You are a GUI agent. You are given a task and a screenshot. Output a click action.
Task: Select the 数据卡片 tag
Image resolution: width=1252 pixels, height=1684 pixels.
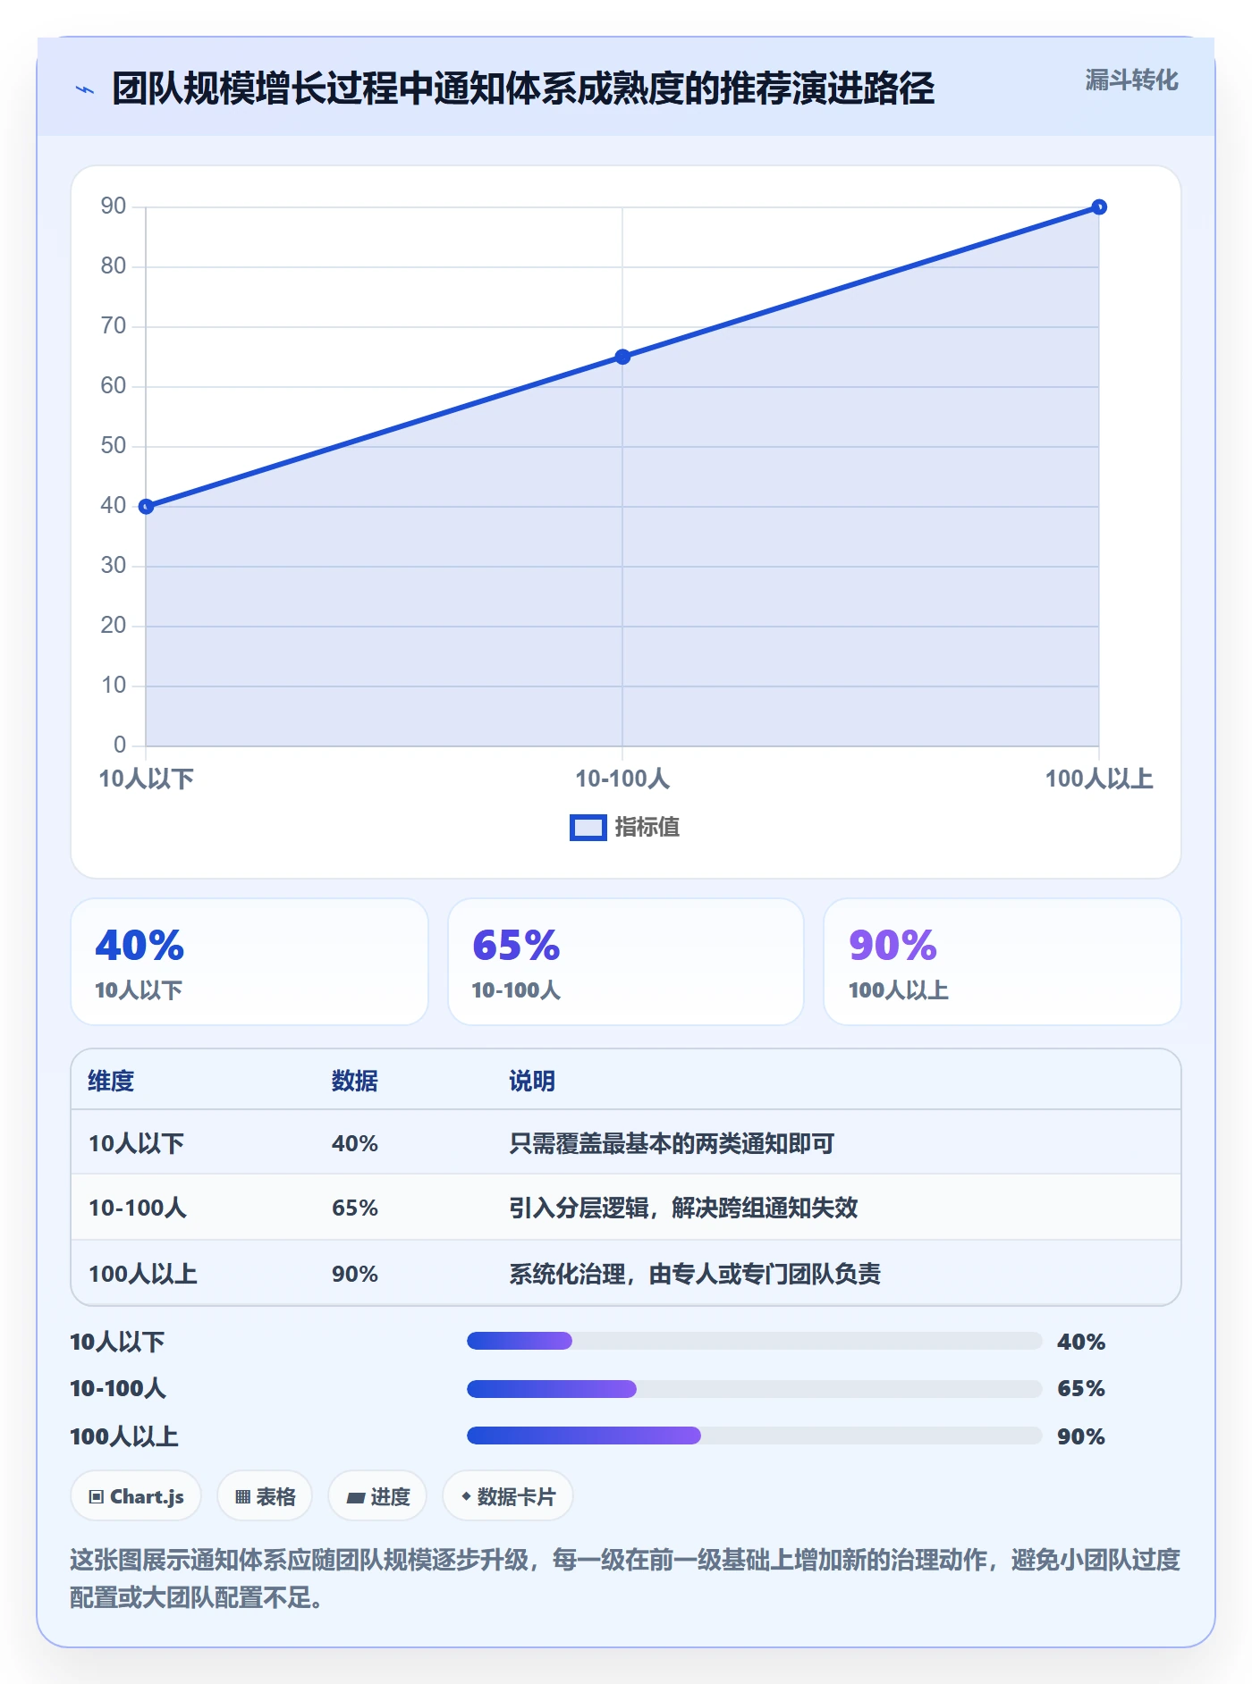(508, 1496)
